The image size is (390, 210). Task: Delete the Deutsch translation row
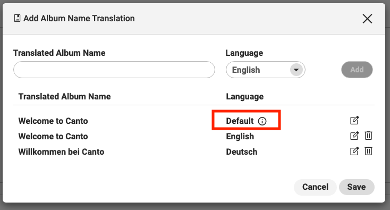pos(368,152)
